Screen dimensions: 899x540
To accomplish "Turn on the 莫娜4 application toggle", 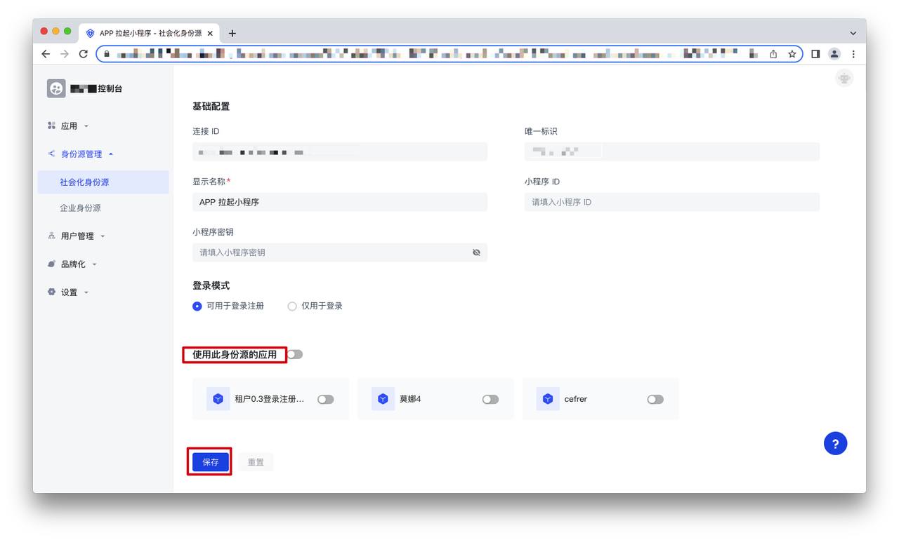I will (x=490, y=399).
